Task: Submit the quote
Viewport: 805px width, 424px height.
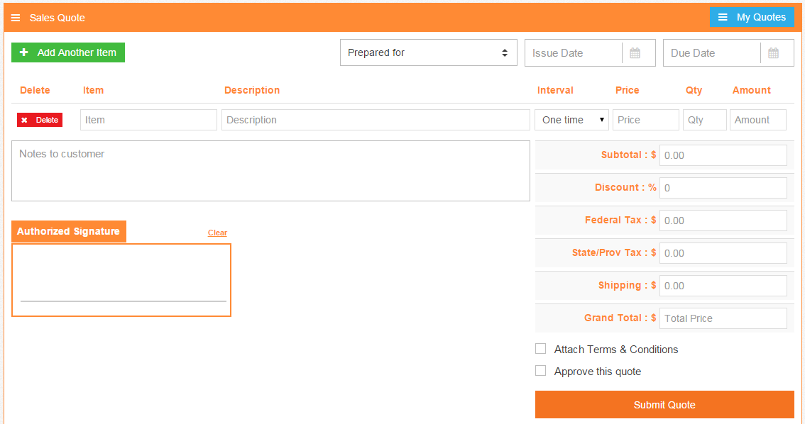Action: 664,404
